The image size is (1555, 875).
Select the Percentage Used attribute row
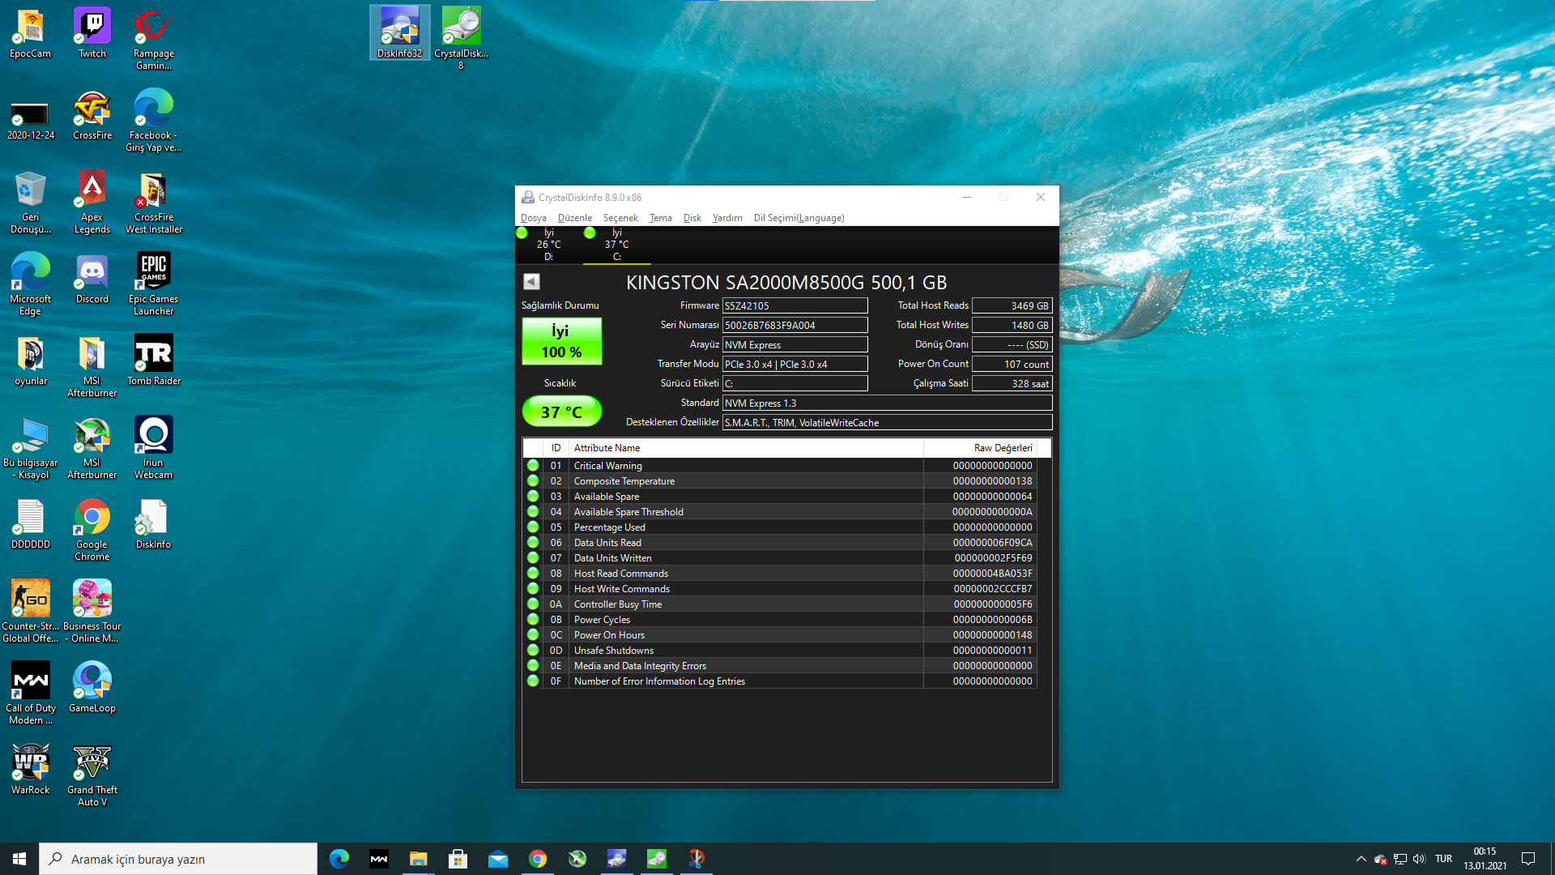coord(780,527)
